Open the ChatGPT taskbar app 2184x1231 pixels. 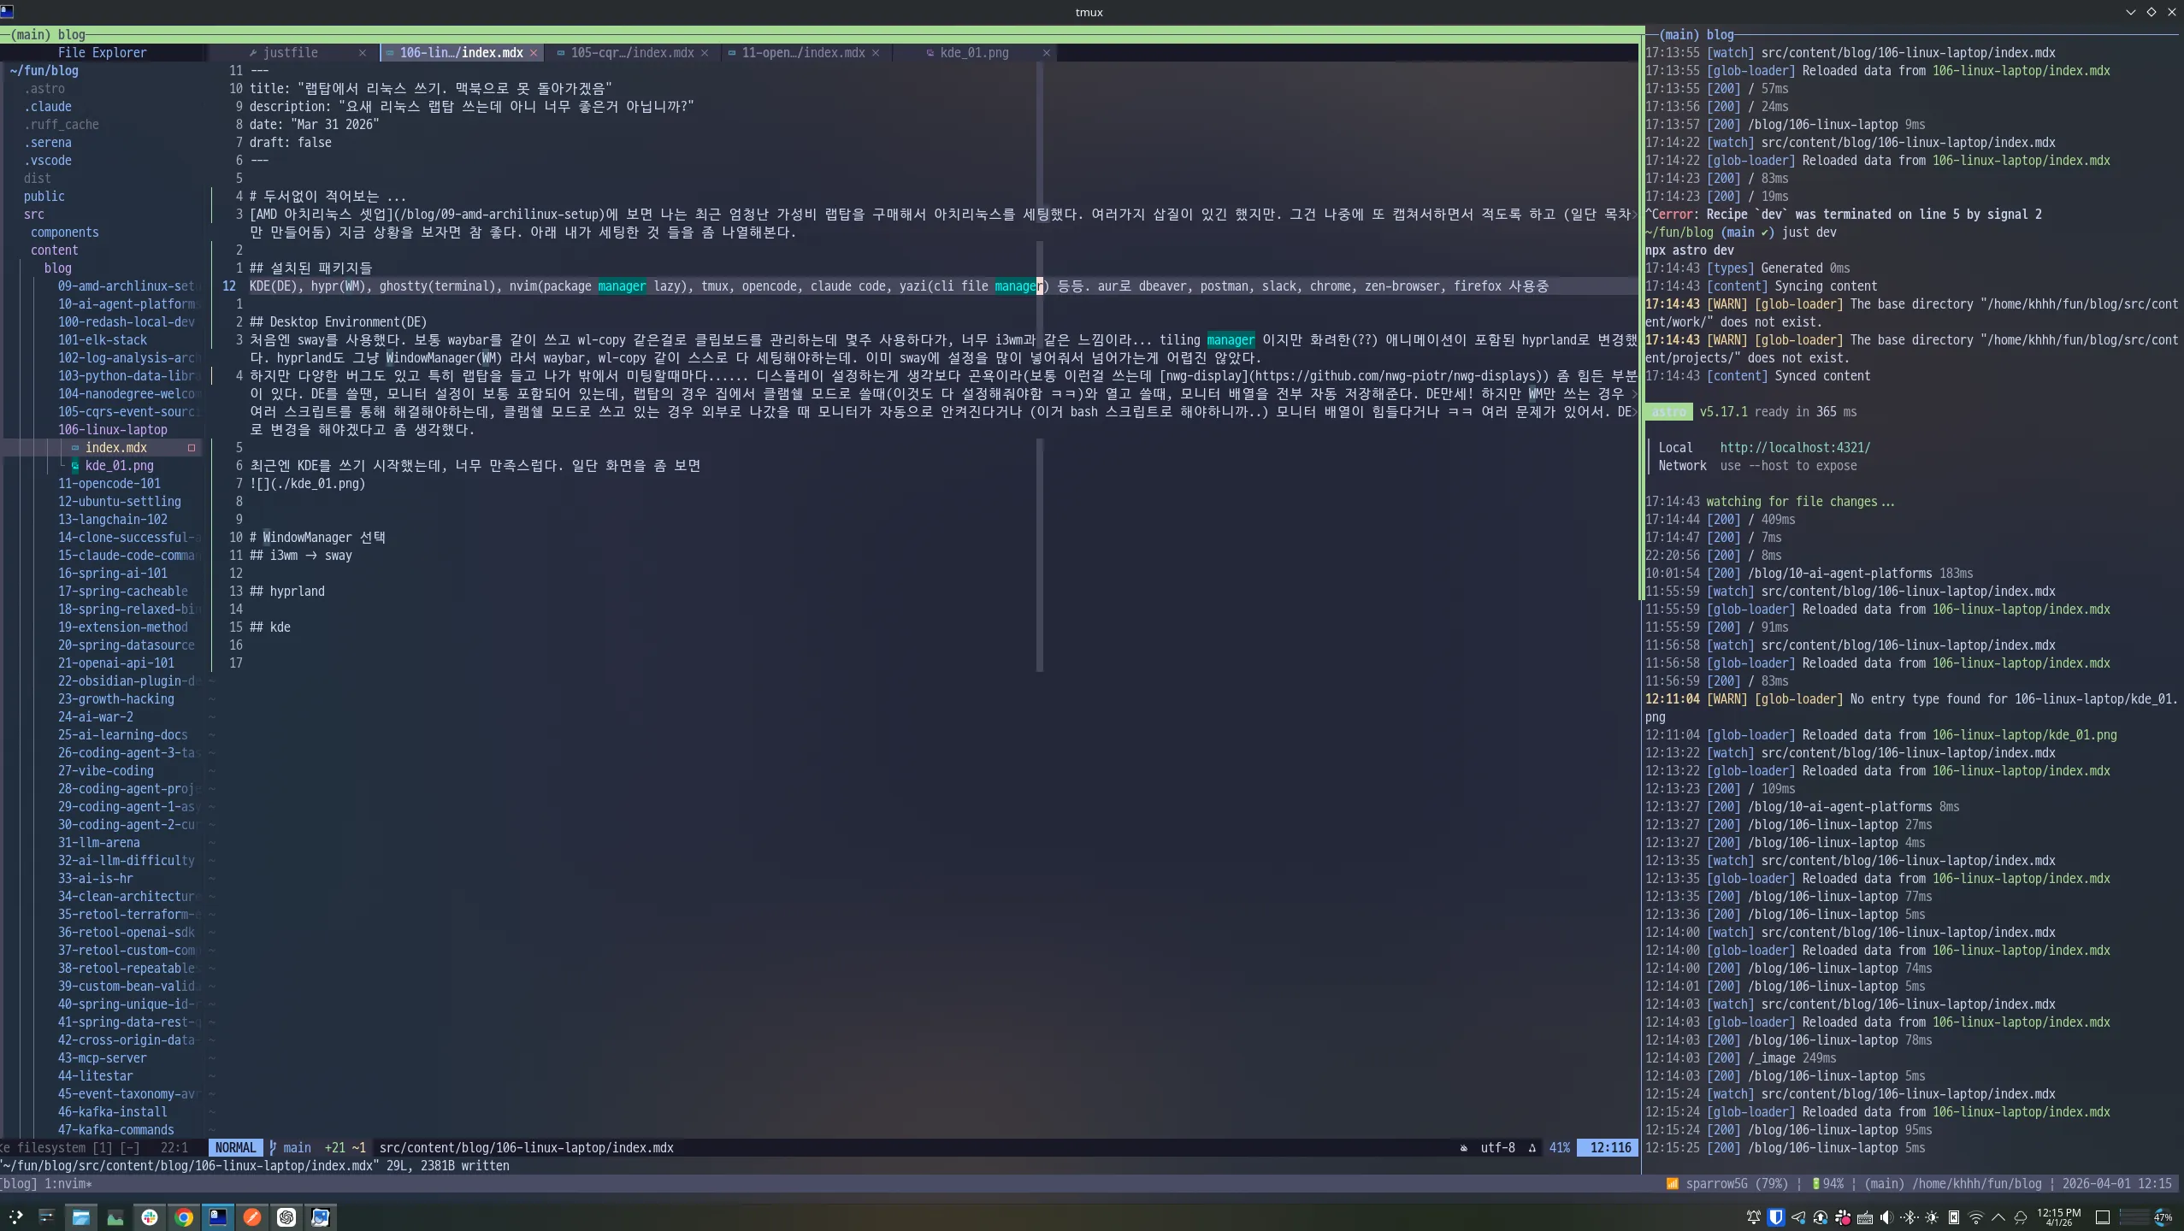tap(286, 1217)
